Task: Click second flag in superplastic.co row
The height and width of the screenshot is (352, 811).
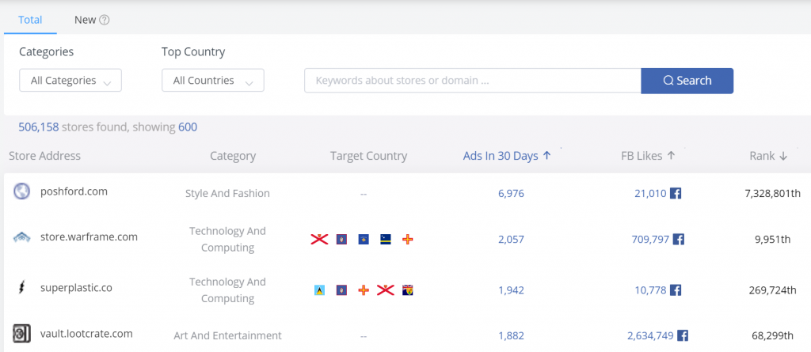Action: [342, 290]
